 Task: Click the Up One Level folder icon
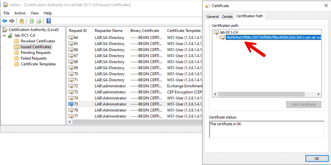(22, 21)
